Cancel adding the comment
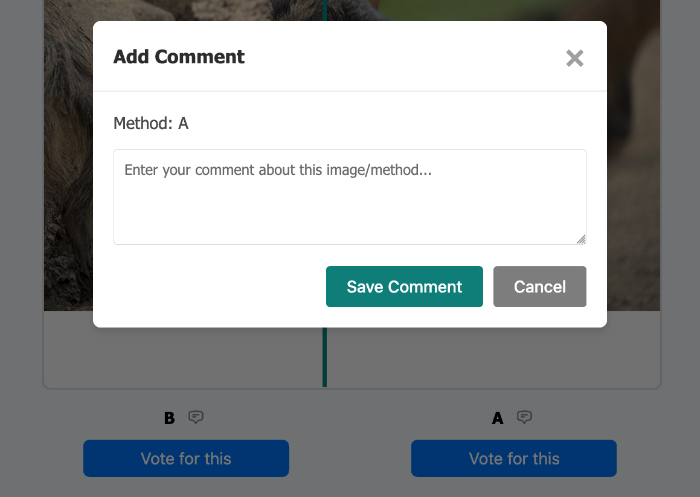This screenshot has width=700, height=497. pyautogui.click(x=539, y=286)
